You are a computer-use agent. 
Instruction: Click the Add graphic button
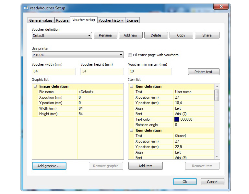coord(49,166)
